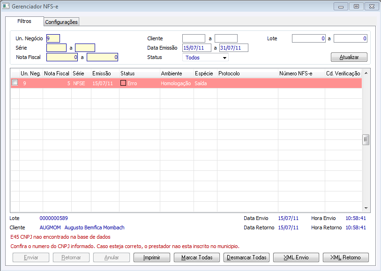The image size is (381, 271).
Task: Maximize the Gerenciador NFS-e window
Action: pyautogui.click(x=356, y=6)
